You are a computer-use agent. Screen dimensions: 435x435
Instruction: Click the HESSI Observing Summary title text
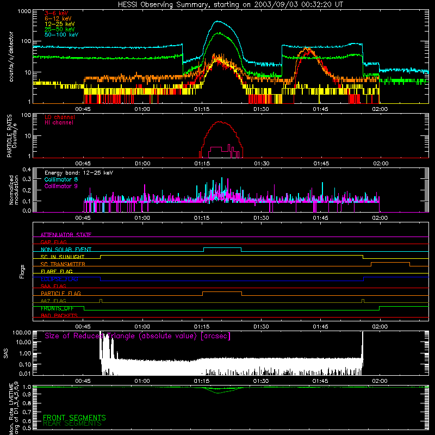point(230,5)
